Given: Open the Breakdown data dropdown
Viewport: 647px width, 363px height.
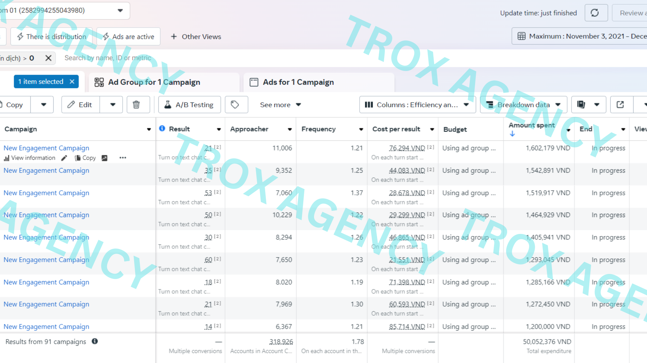Looking at the screenshot, I should click(x=524, y=105).
